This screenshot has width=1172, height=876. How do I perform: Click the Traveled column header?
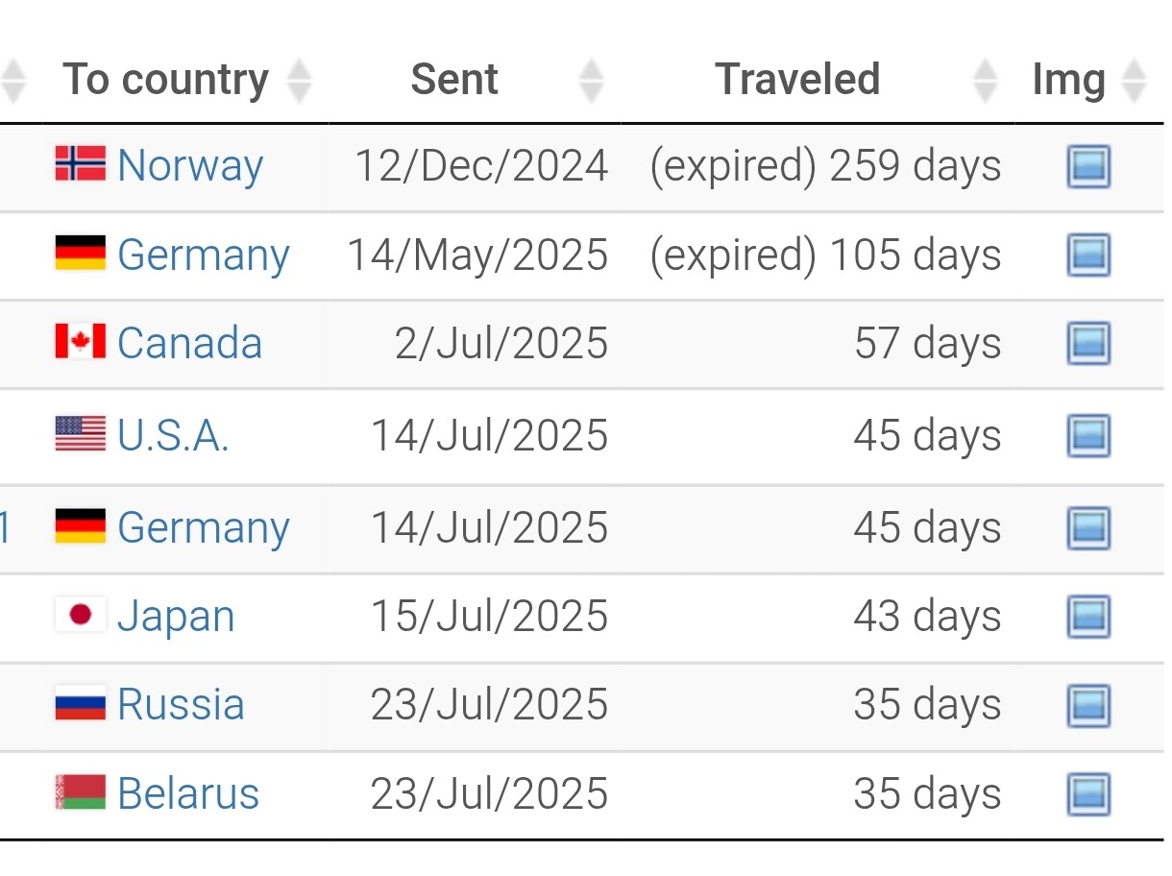point(797,80)
